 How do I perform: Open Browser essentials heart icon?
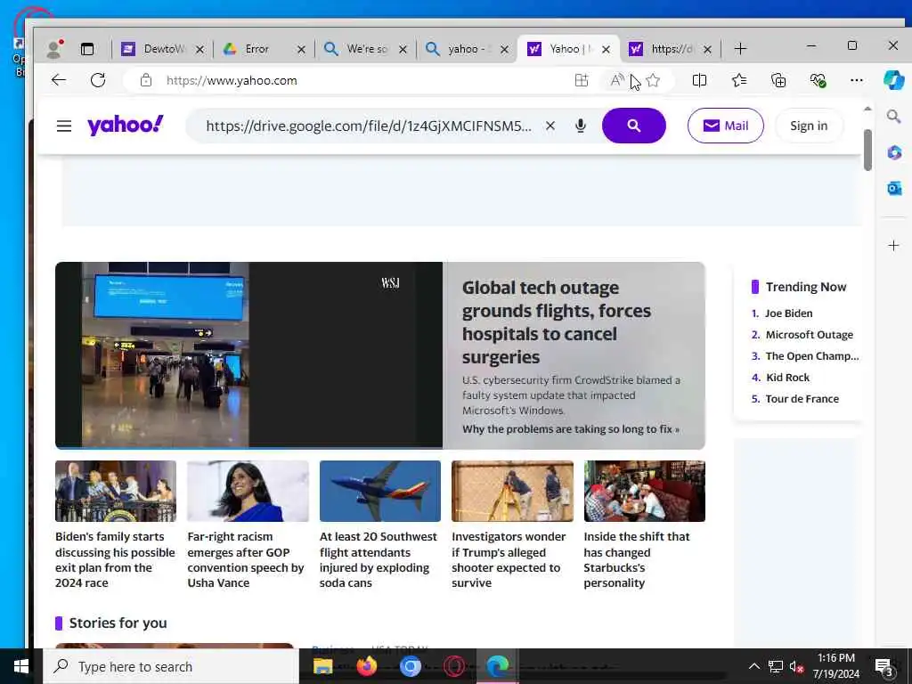(818, 80)
